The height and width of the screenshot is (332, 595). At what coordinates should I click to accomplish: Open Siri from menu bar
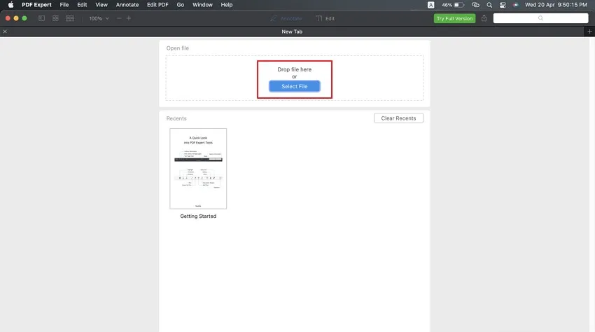(x=515, y=5)
